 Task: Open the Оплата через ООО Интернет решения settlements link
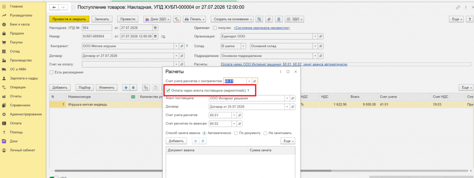pos(284,64)
